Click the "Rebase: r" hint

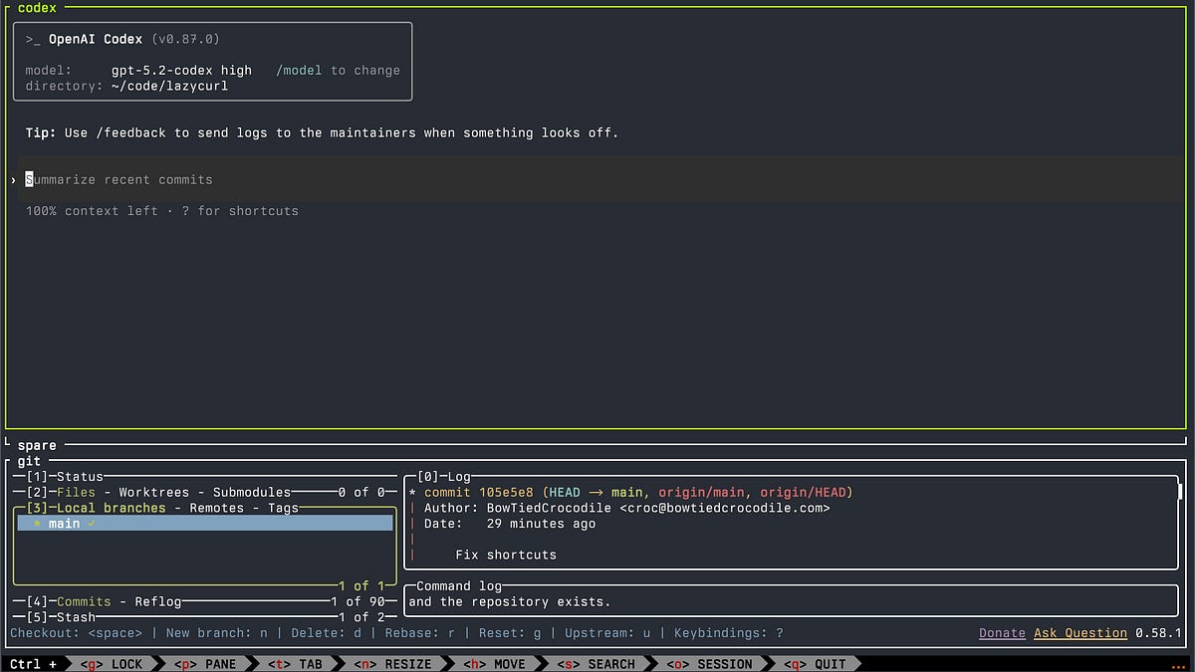[420, 632]
